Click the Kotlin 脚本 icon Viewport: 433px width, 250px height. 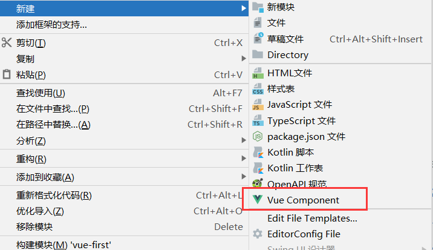click(x=258, y=152)
